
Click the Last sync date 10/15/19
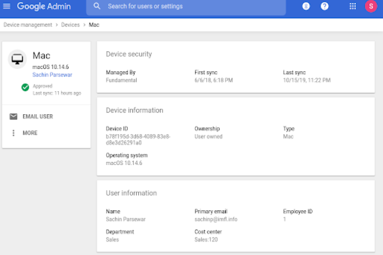(x=307, y=80)
